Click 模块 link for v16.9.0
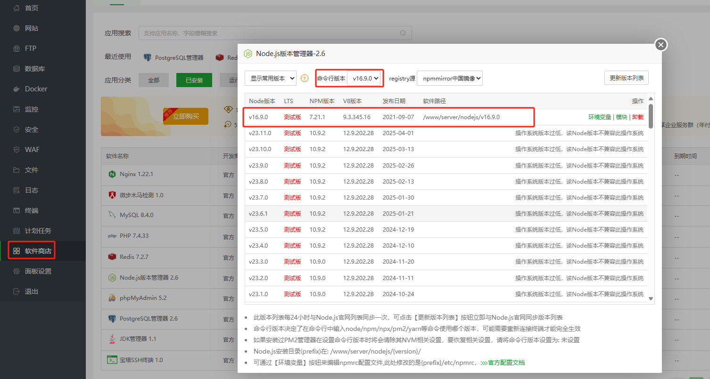Viewport: 710px width, 379px height. (621, 117)
